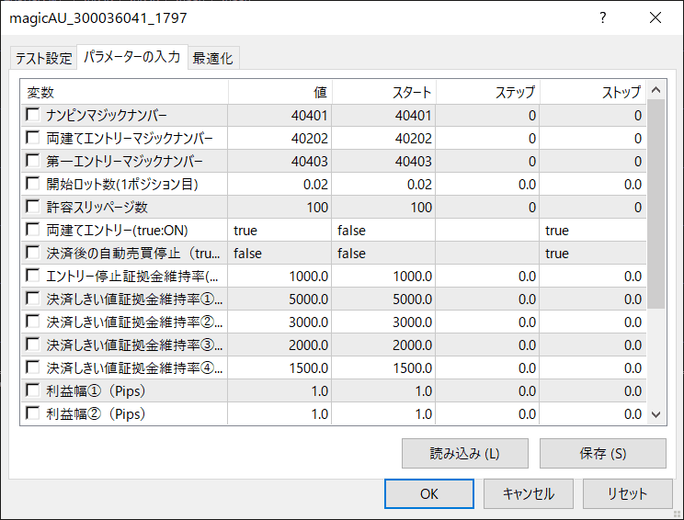The height and width of the screenshot is (520, 684).
Task: Tick the 許容スリッページ数 checkbox
Action: [33, 207]
